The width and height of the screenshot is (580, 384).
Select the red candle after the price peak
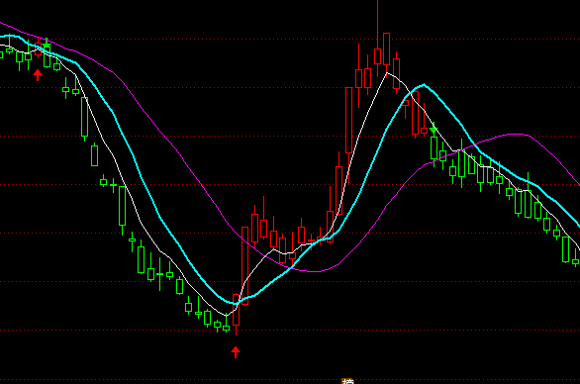[x=396, y=73]
